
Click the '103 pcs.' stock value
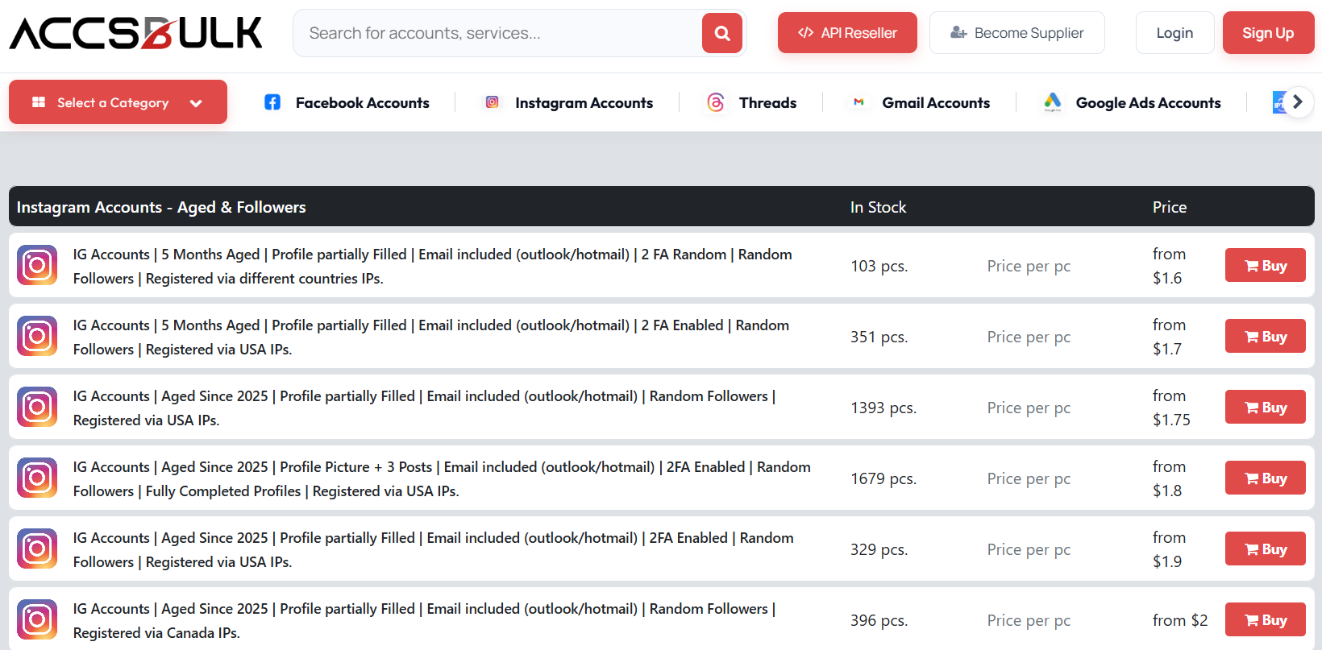879,266
